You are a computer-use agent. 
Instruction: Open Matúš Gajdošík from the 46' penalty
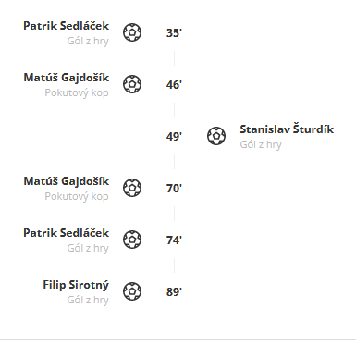(67, 78)
